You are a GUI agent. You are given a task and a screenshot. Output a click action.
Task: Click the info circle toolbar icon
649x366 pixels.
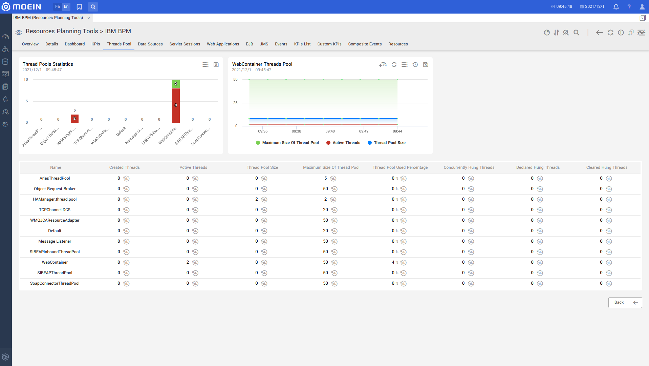[x=621, y=33]
